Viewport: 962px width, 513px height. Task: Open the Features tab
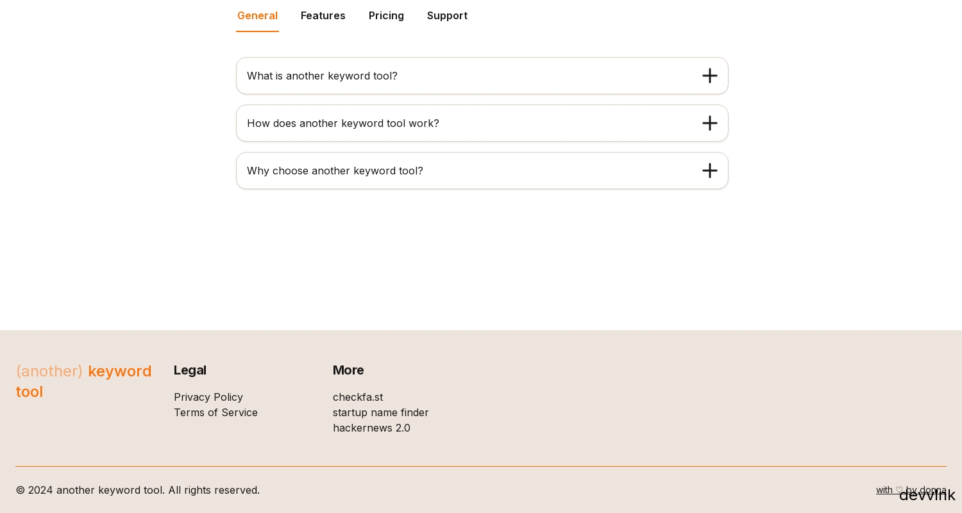[323, 16]
